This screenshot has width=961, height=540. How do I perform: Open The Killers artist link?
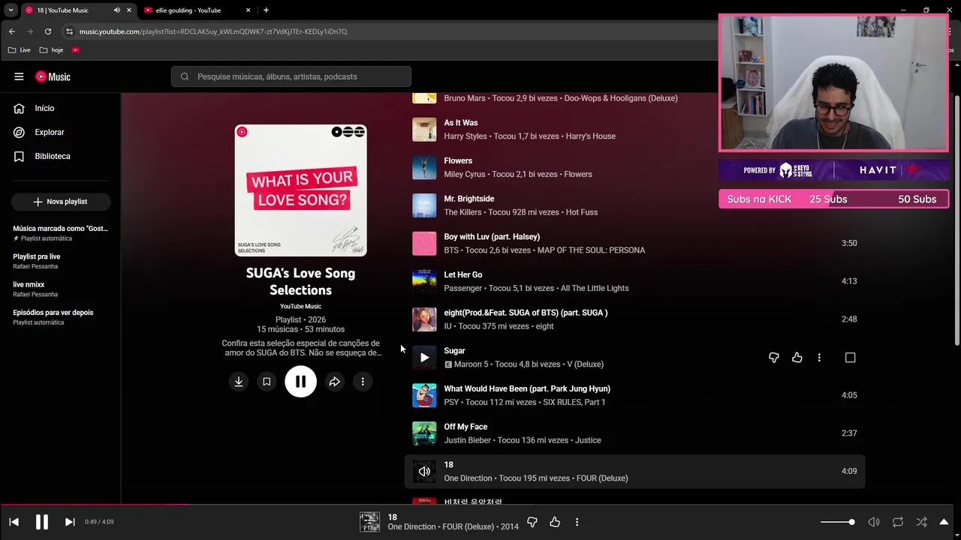pyautogui.click(x=462, y=212)
